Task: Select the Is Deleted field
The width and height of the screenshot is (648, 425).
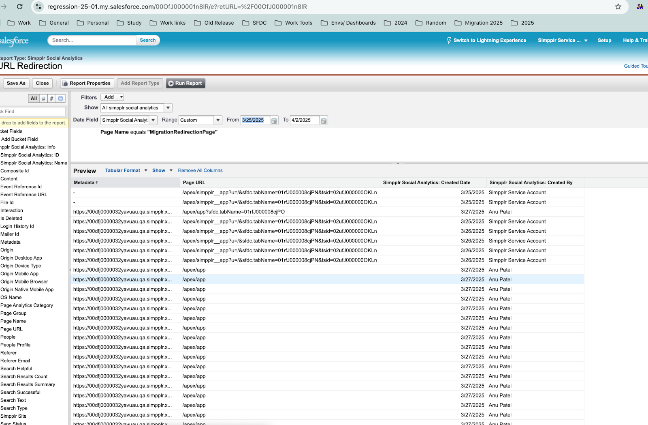Action: 11,218
